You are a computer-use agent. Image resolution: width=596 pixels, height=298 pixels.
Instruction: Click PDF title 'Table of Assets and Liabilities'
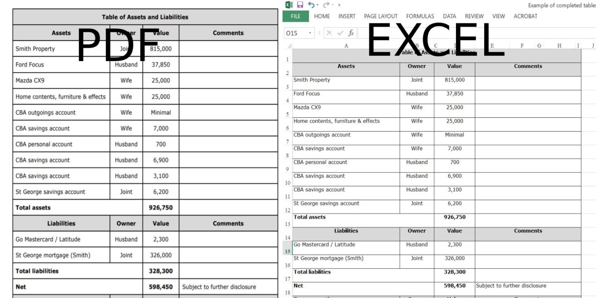[x=145, y=17]
